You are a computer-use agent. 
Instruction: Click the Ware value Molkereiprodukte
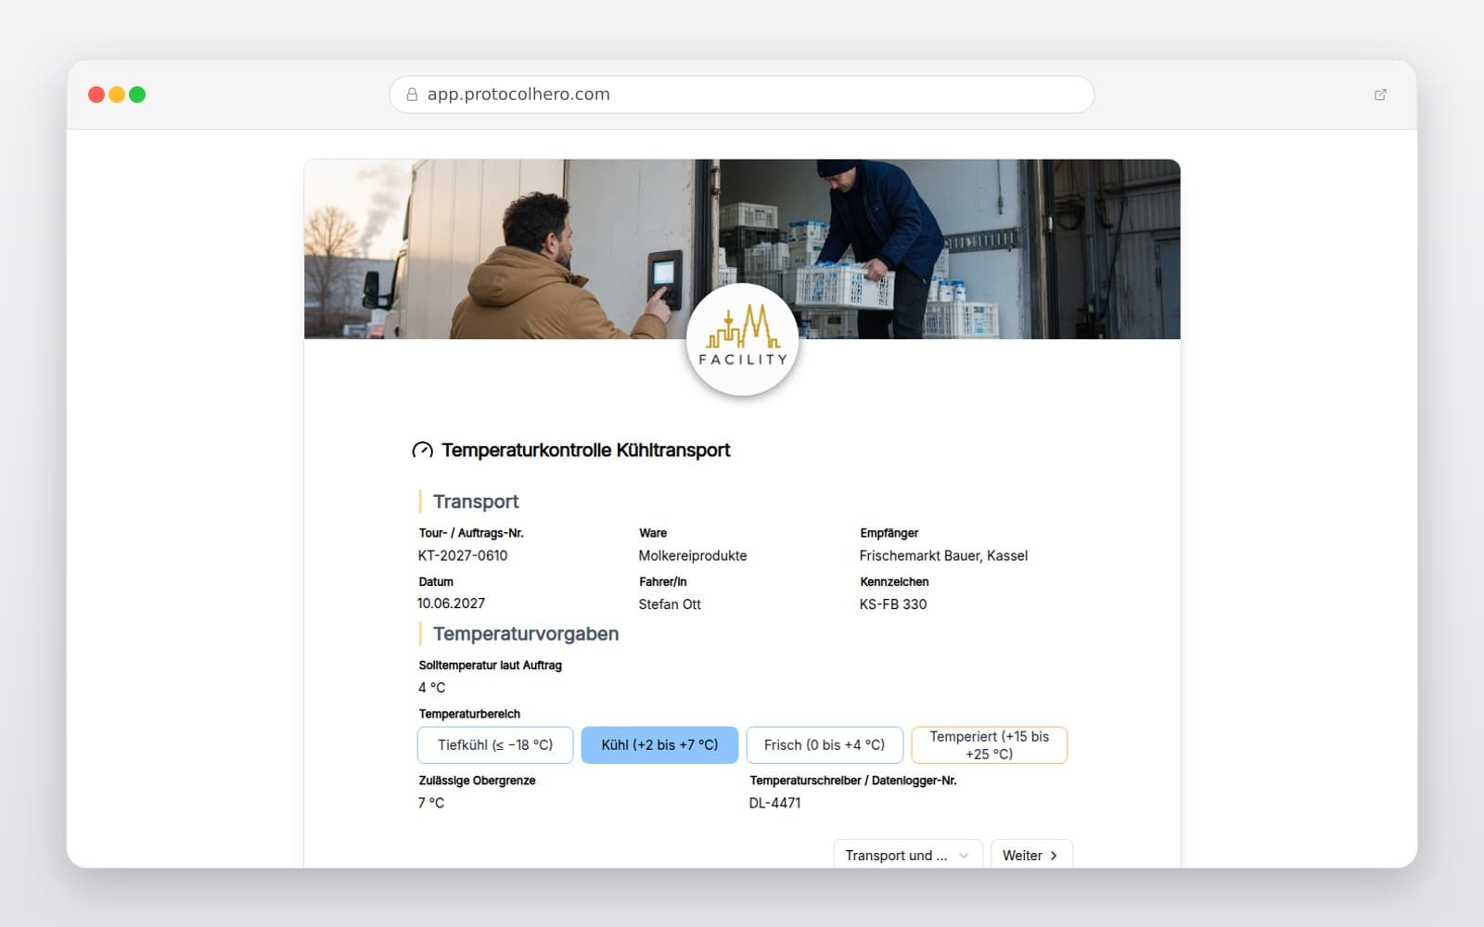point(693,556)
